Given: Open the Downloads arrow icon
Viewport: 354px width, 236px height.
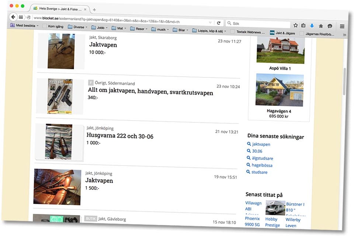Looking at the screenshot, I should pyautogui.click(x=312, y=26).
